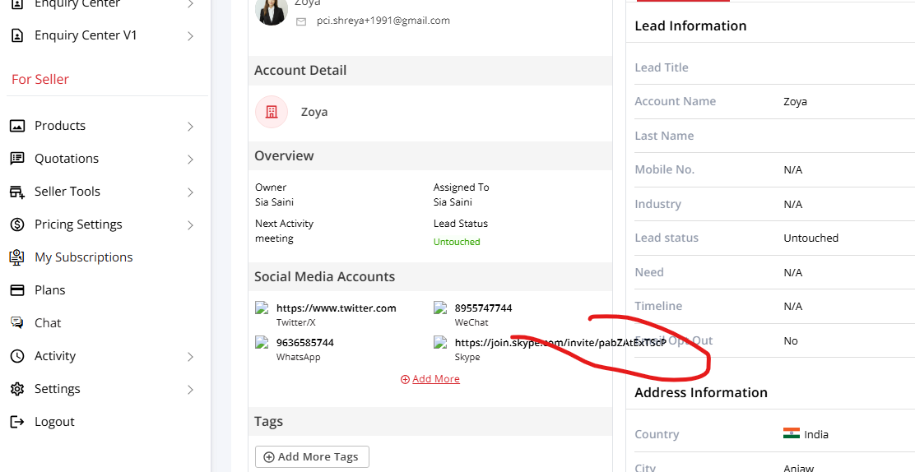Click the Products sidebar icon
This screenshot has height=472, width=915.
click(17, 126)
